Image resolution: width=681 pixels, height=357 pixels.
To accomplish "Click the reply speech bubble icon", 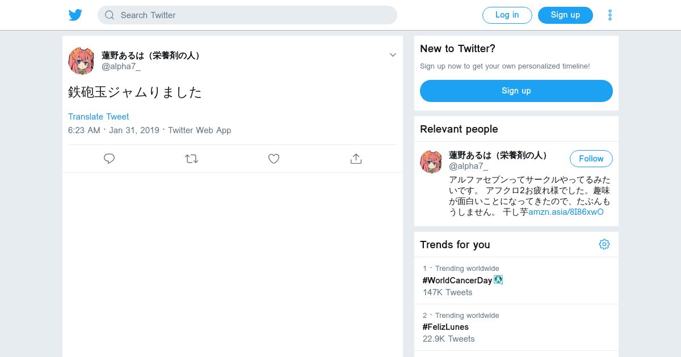I will [x=110, y=159].
